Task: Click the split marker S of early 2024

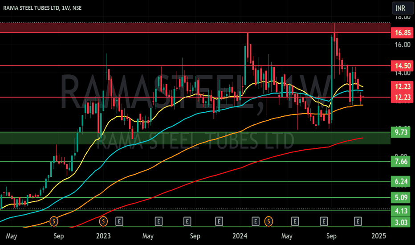Action: point(269,221)
